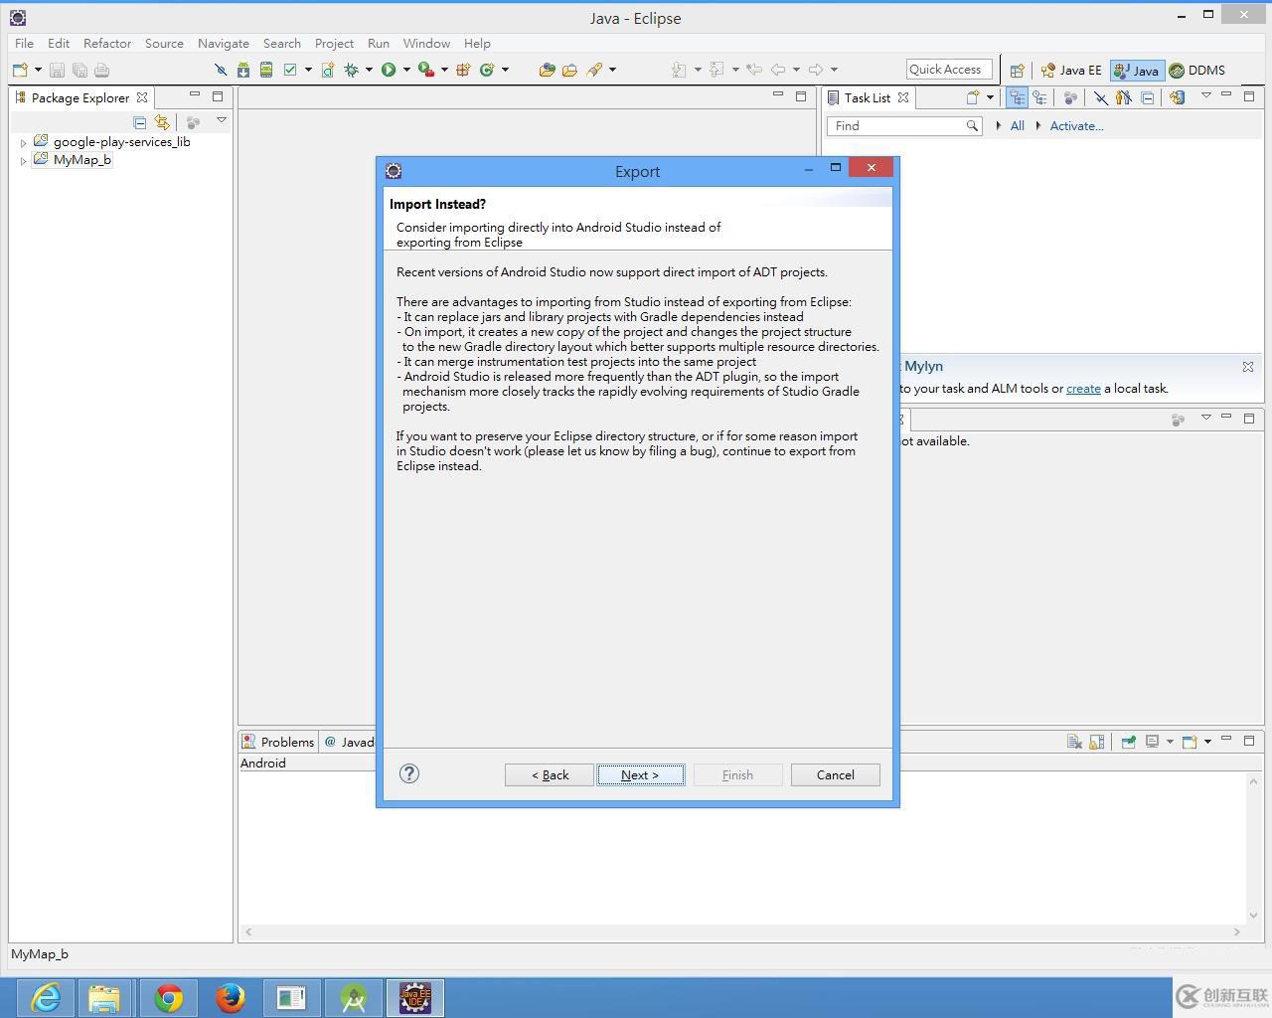
Task: Open the Debug button dropdown arrow
Action: coord(369,70)
